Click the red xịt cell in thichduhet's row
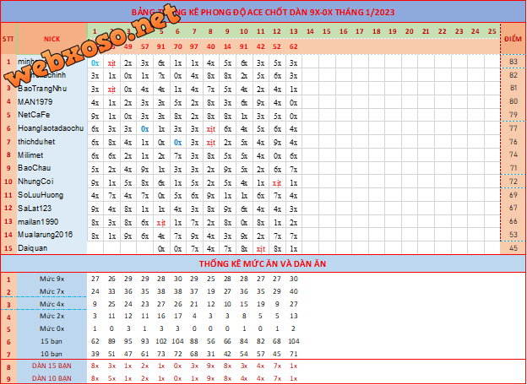This screenshot has width=527, height=385. tap(211, 143)
